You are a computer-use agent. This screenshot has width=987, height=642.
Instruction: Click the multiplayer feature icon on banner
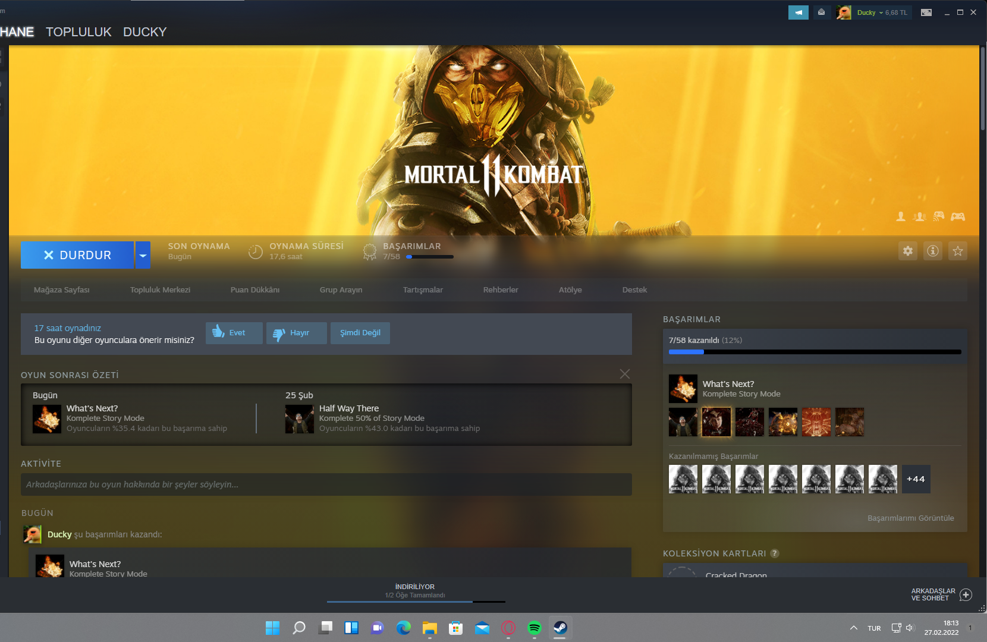click(x=920, y=216)
